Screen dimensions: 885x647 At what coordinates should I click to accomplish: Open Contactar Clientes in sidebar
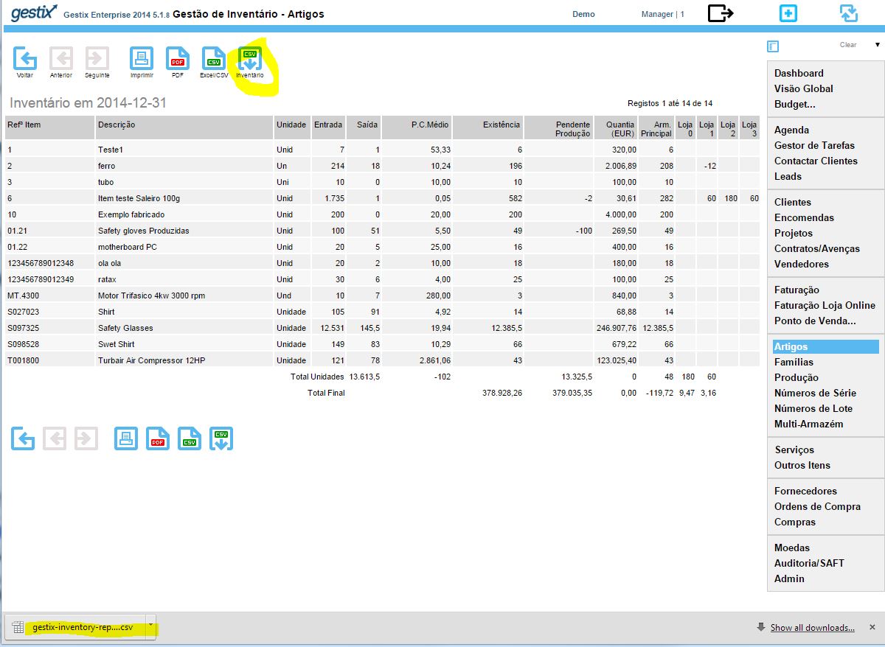click(x=816, y=161)
